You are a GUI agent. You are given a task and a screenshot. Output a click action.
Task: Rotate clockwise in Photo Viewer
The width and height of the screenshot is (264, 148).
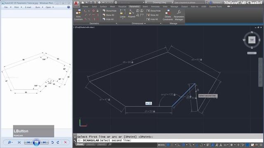pos(58,143)
